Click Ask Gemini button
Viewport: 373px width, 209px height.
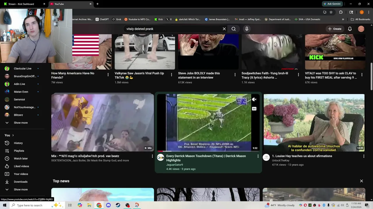[332, 4]
